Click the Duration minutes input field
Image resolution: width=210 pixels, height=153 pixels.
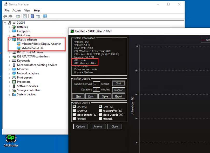pyautogui.click(x=96, y=89)
